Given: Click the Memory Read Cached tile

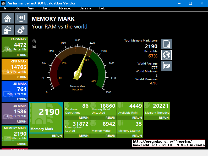Looking at the screenshot, I should click(x=77, y=127).
